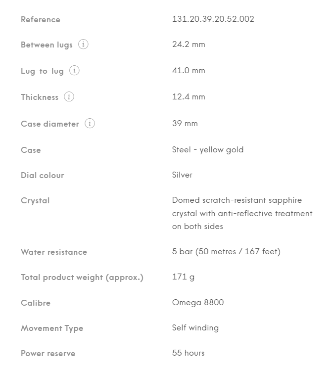
Task: Click the 39 mm case diameter value
Action: (x=185, y=124)
